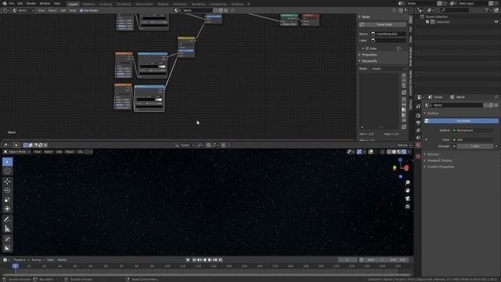Image resolution: width=501 pixels, height=282 pixels.
Task: Open the viewport Options dropdown
Action: point(404,145)
